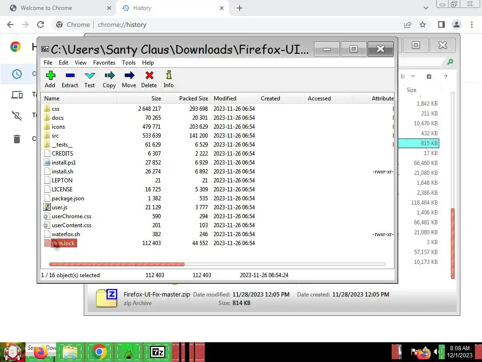Sort 7-Zip list by Packed Size column
The width and height of the screenshot is (482, 362).
tap(186, 99)
